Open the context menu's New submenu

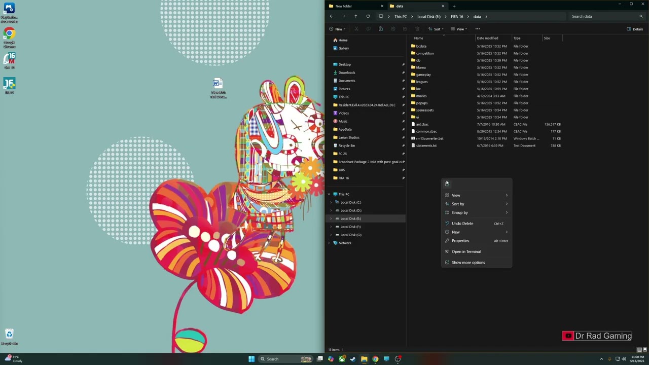pos(477,232)
